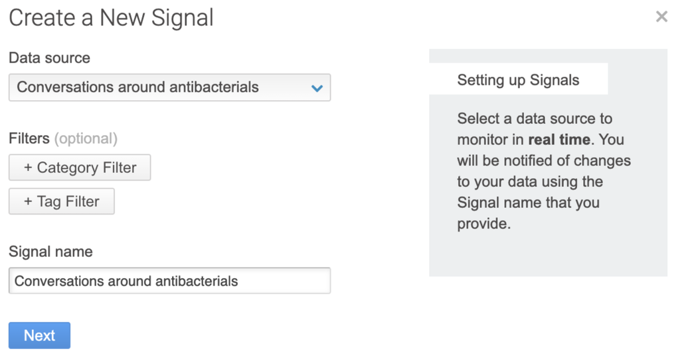This screenshot has height=359, width=680.
Task: Add a Category Filter
Action: [x=80, y=168]
